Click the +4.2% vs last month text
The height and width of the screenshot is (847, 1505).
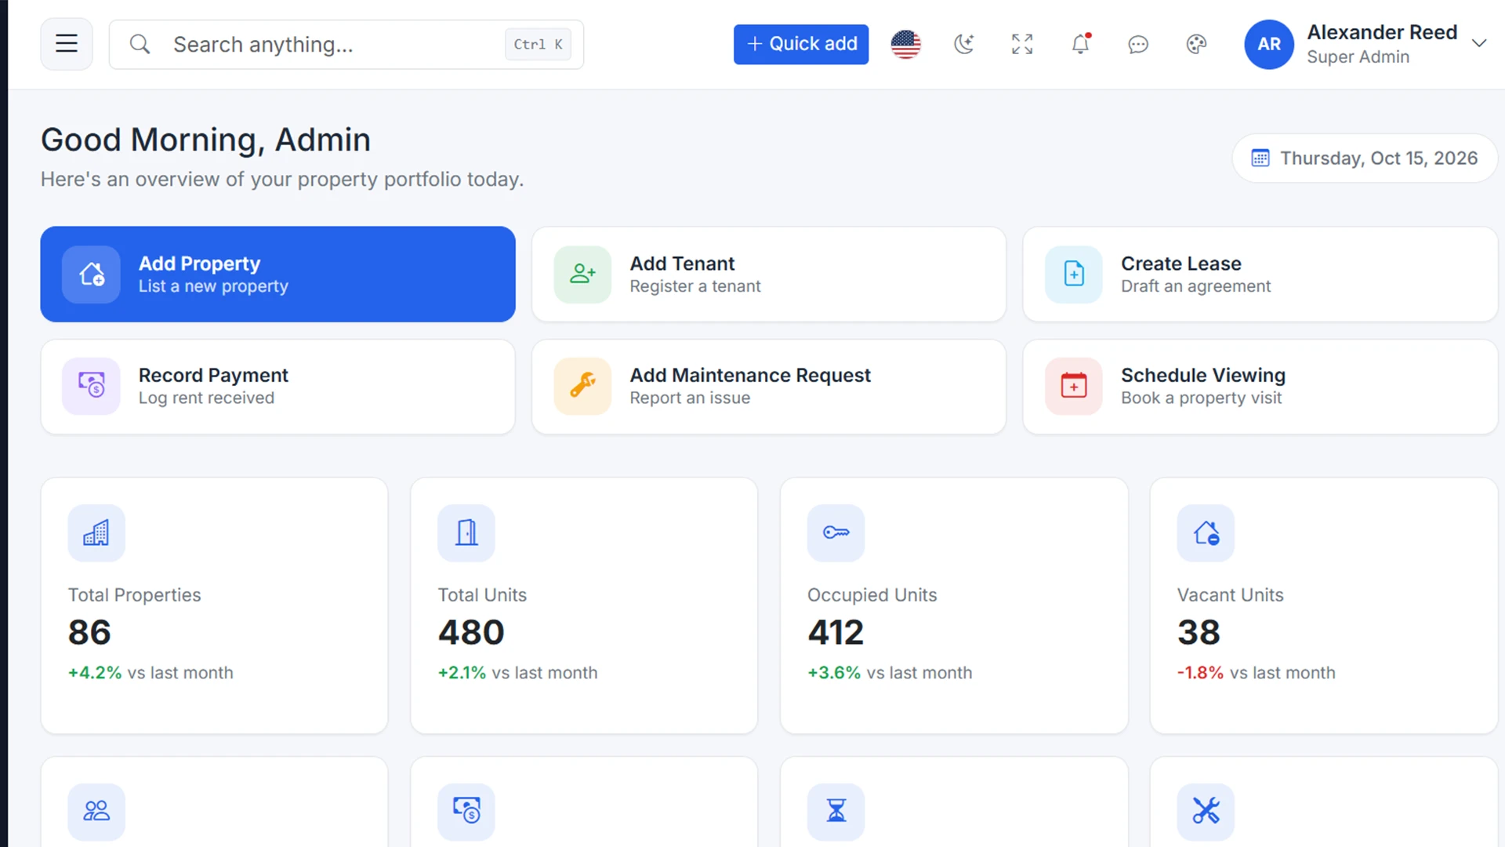click(150, 673)
